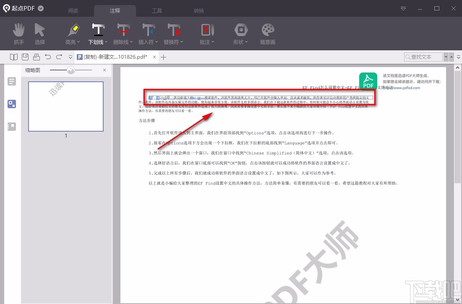Screen dimensions: 462x304
Task: Switch to the 转换 tab
Action: pyautogui.click(x=199, y=11)
